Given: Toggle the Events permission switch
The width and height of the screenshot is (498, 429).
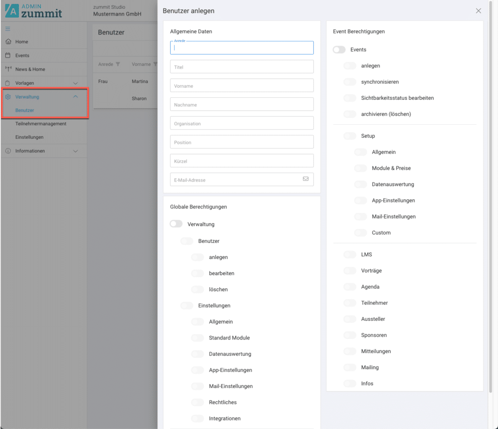Looking at the screenshot, I should pyautogui.click(x=339, y=50).
